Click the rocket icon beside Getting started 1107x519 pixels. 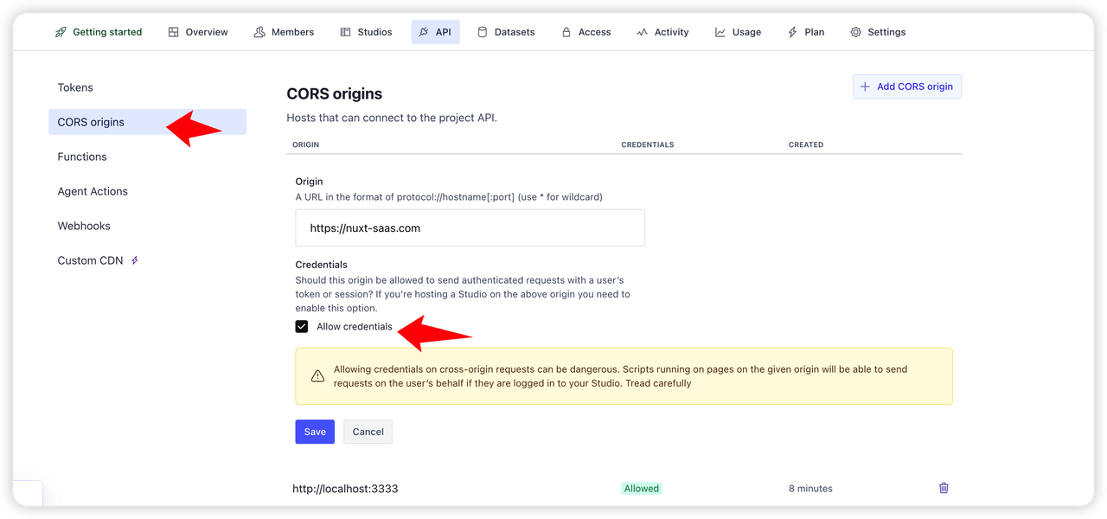[61, 32]
